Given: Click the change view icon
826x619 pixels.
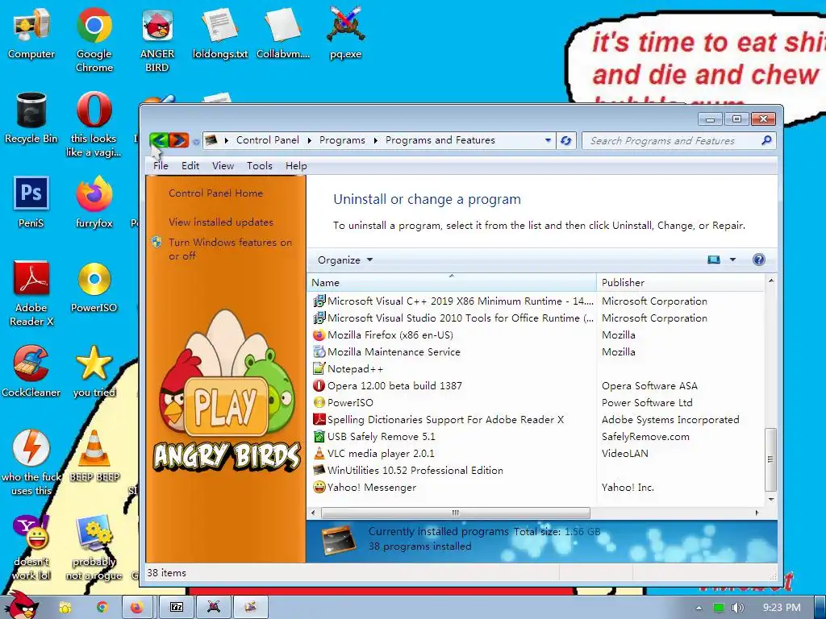Looking at the screenshot, I should coord(714,260).
